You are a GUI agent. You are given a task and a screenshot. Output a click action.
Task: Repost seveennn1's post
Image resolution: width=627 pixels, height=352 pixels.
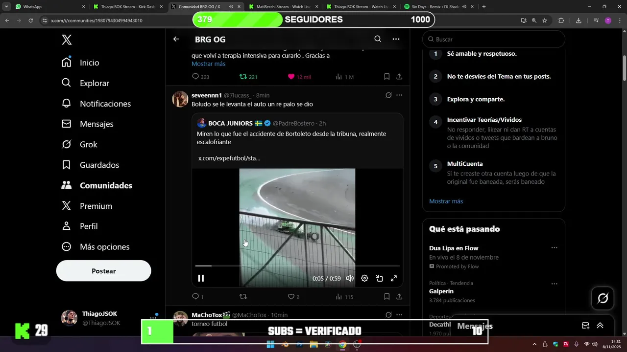243,297
